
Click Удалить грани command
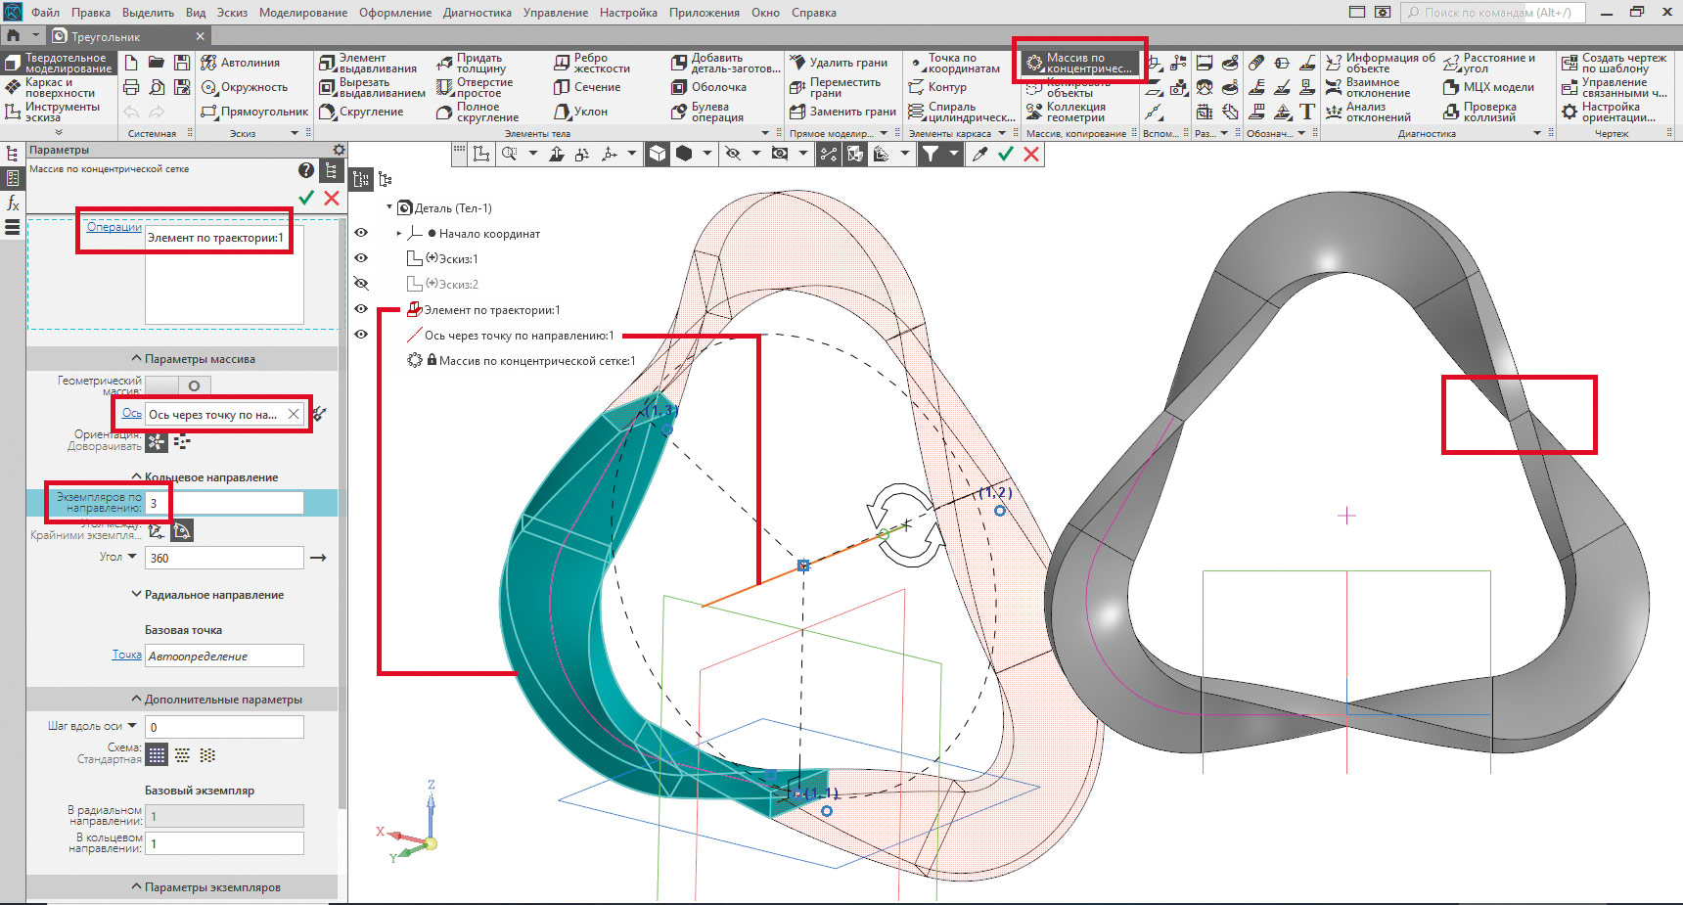[838, 63]
